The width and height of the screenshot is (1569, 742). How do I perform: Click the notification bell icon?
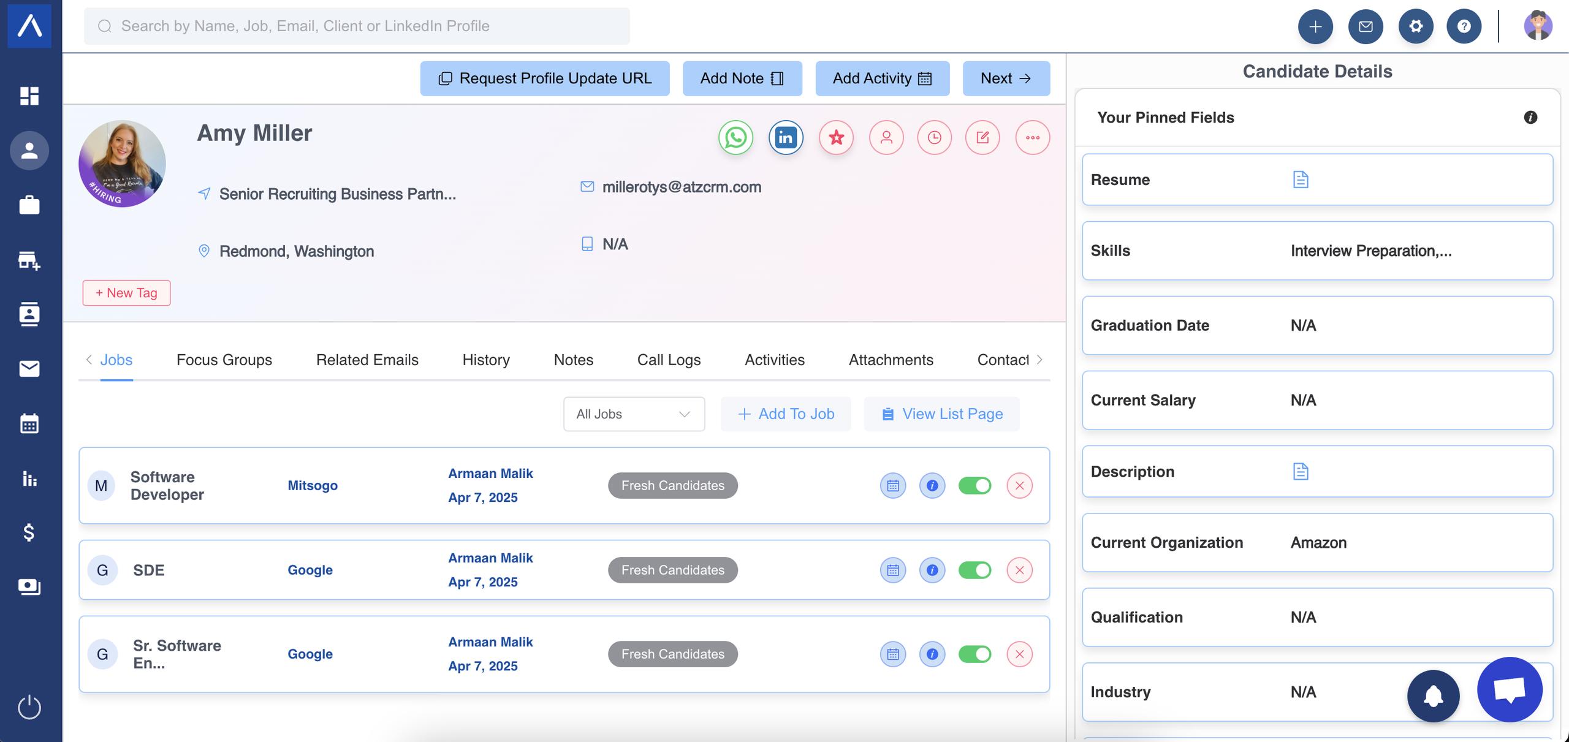[1433, 696]
